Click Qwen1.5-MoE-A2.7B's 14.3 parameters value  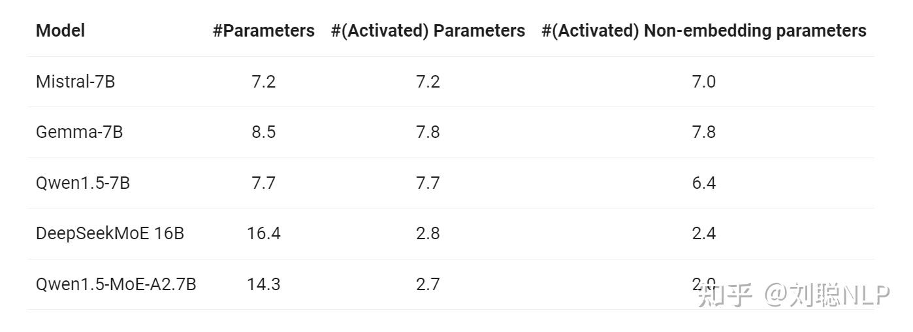pos(263,284)
